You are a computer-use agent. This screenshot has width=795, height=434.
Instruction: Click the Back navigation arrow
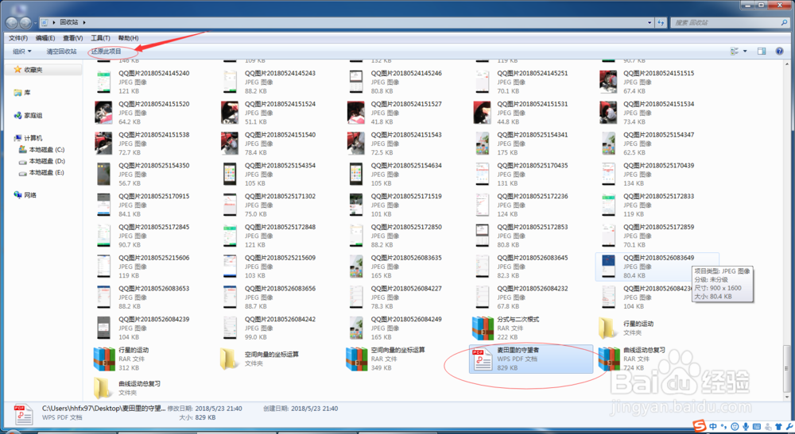(12, 22)
